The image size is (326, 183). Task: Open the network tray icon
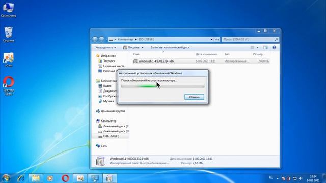tap(295, 178)
